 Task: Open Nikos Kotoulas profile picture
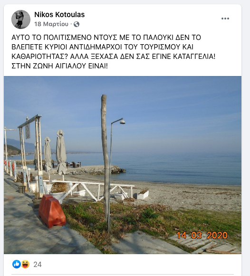[x=21, y=19]
